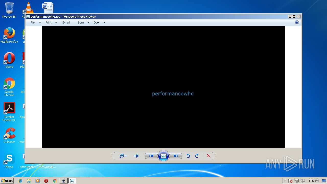Click the displayed performancewho image
The image size is (327, 184).
pos(163,87)
